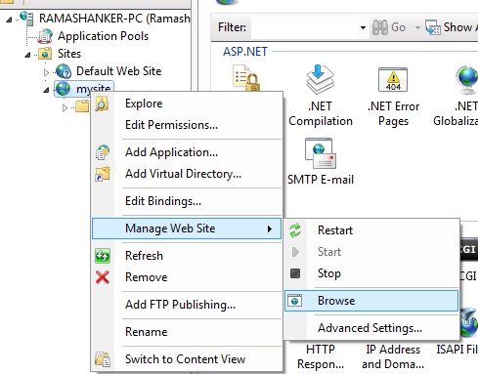
Task: Open the .NET Compilation feature icon
Action: (320, 79)
